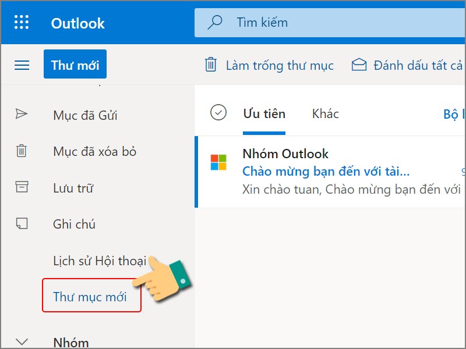Toggle the hamburger navigation pane icon

pyautogui.click(x=22, y=65)
